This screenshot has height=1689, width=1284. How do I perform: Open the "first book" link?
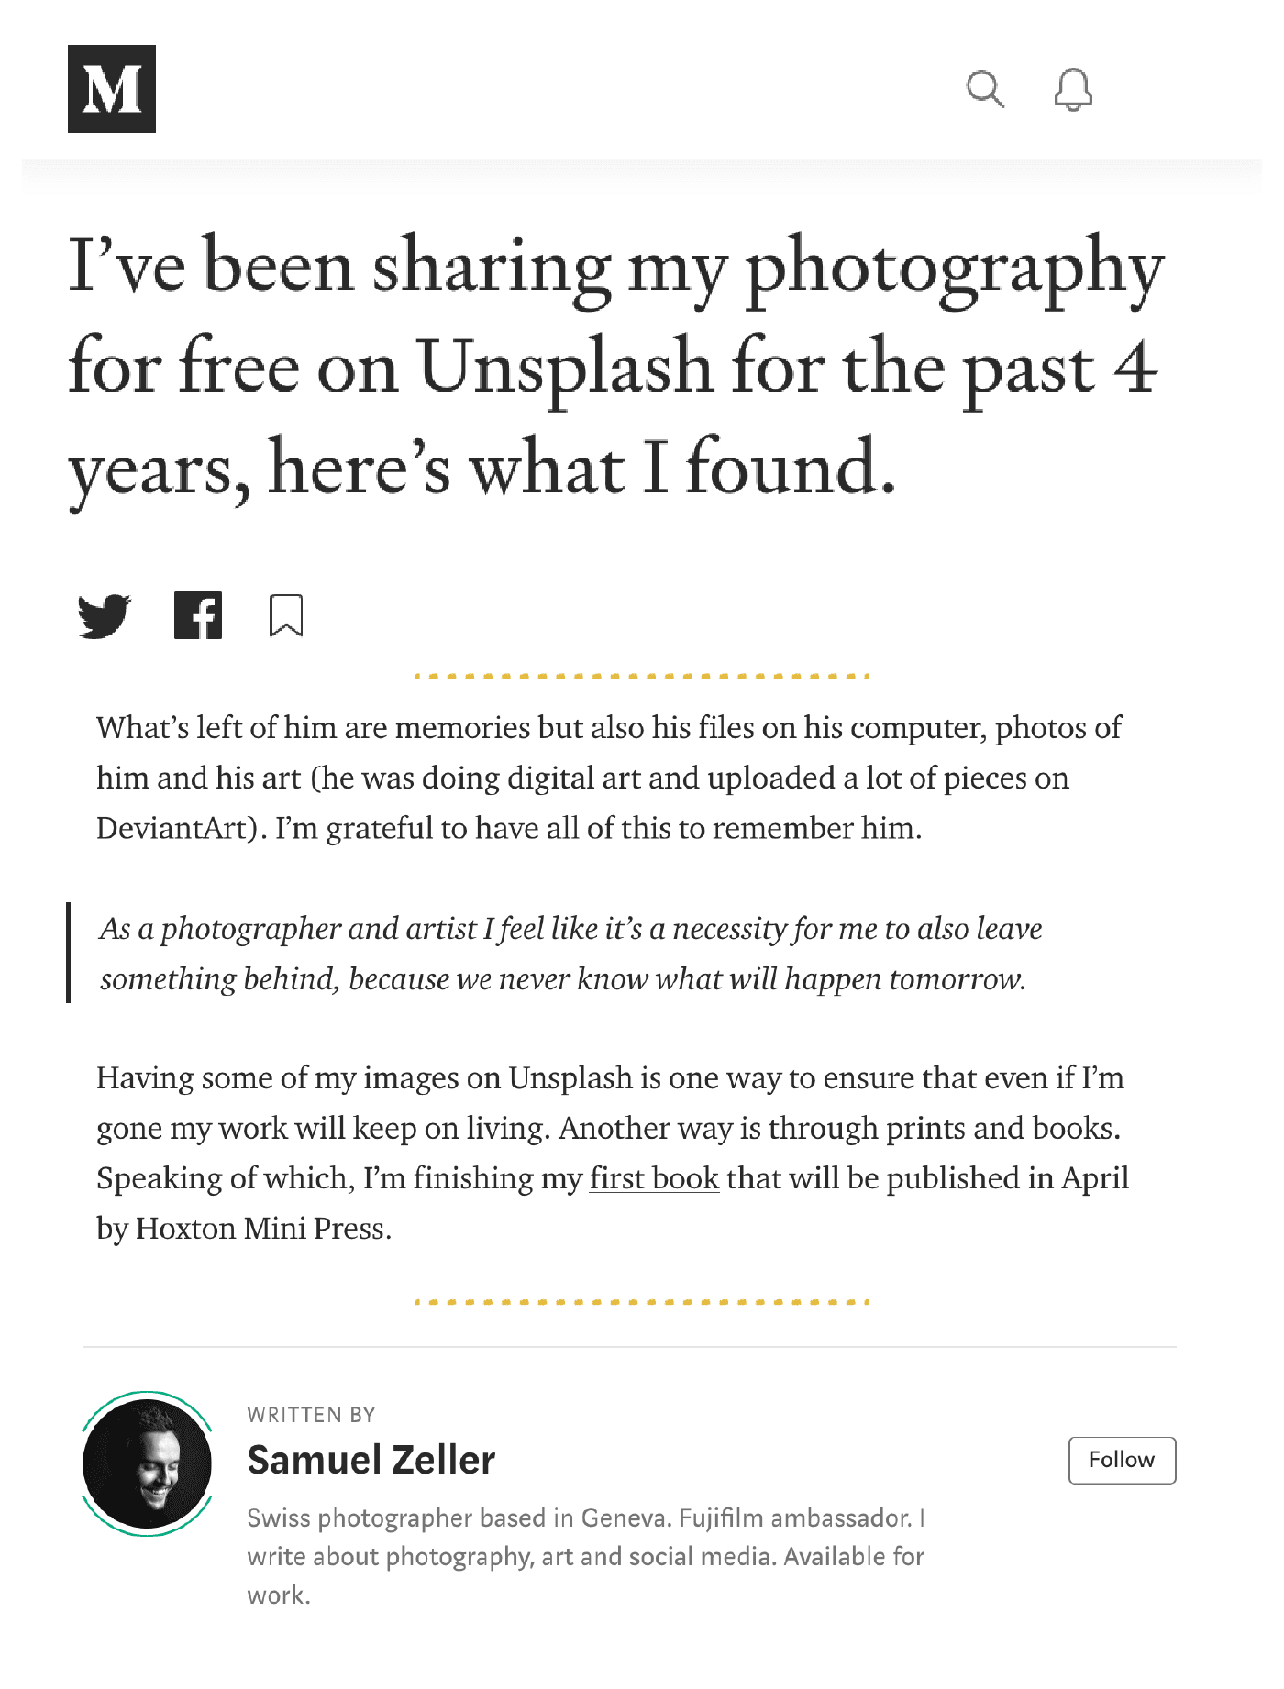click(x=654, y=1178)
